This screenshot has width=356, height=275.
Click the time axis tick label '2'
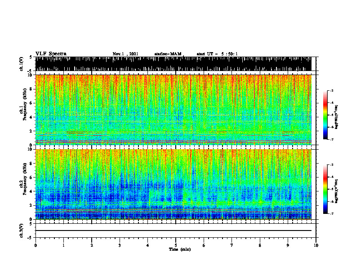(92, 245)
